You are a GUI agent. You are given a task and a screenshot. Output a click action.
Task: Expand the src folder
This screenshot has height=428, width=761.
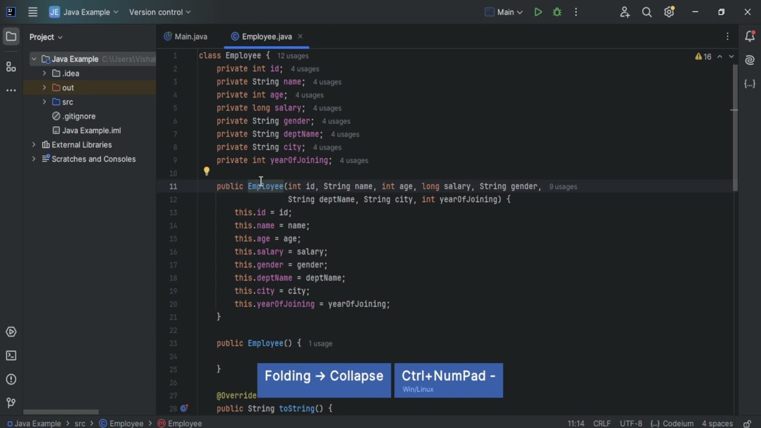(x=44, y=102)
